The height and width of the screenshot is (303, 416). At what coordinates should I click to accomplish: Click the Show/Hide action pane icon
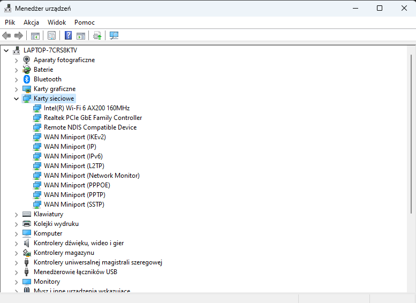pos(81,35)
